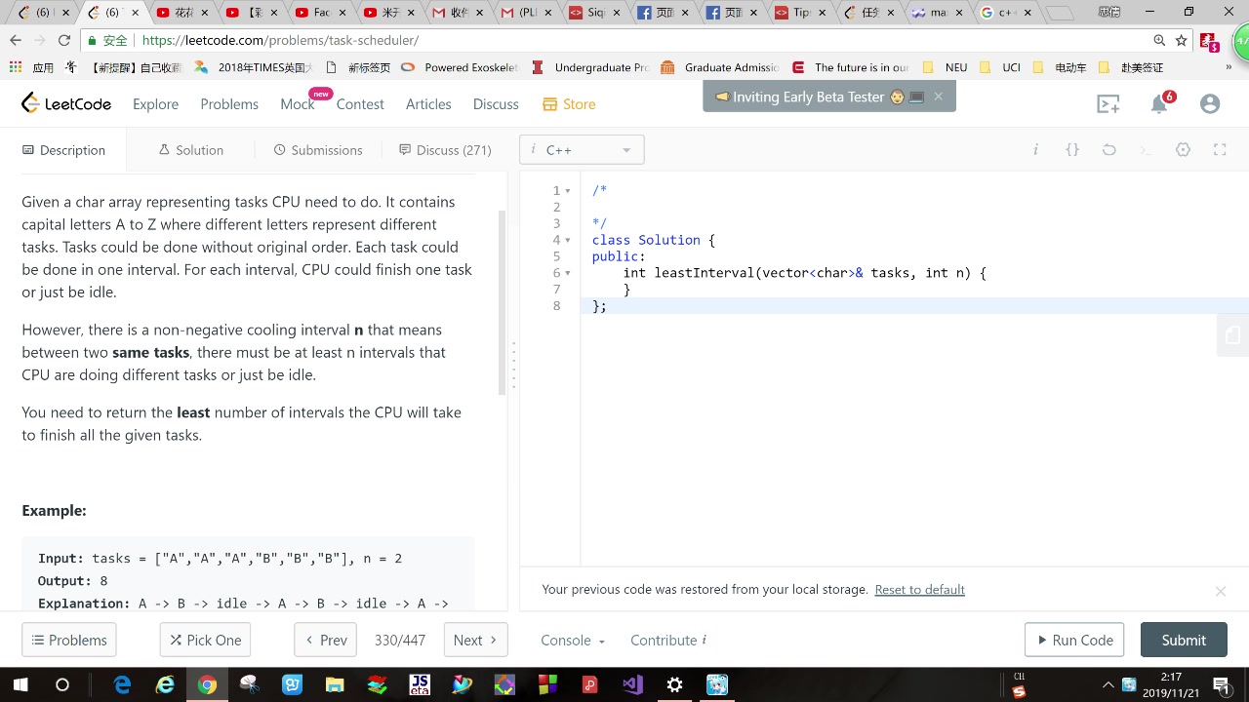Click the Reset to default link
The width and height of the screenshot is (1249, 702).
click(919, 589)
